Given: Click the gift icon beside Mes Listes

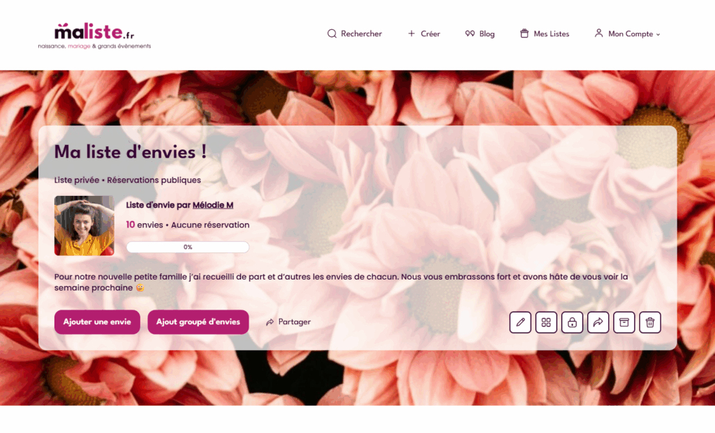Looking at the screenshot, I should pyautogui.click(x=524, y=33).
